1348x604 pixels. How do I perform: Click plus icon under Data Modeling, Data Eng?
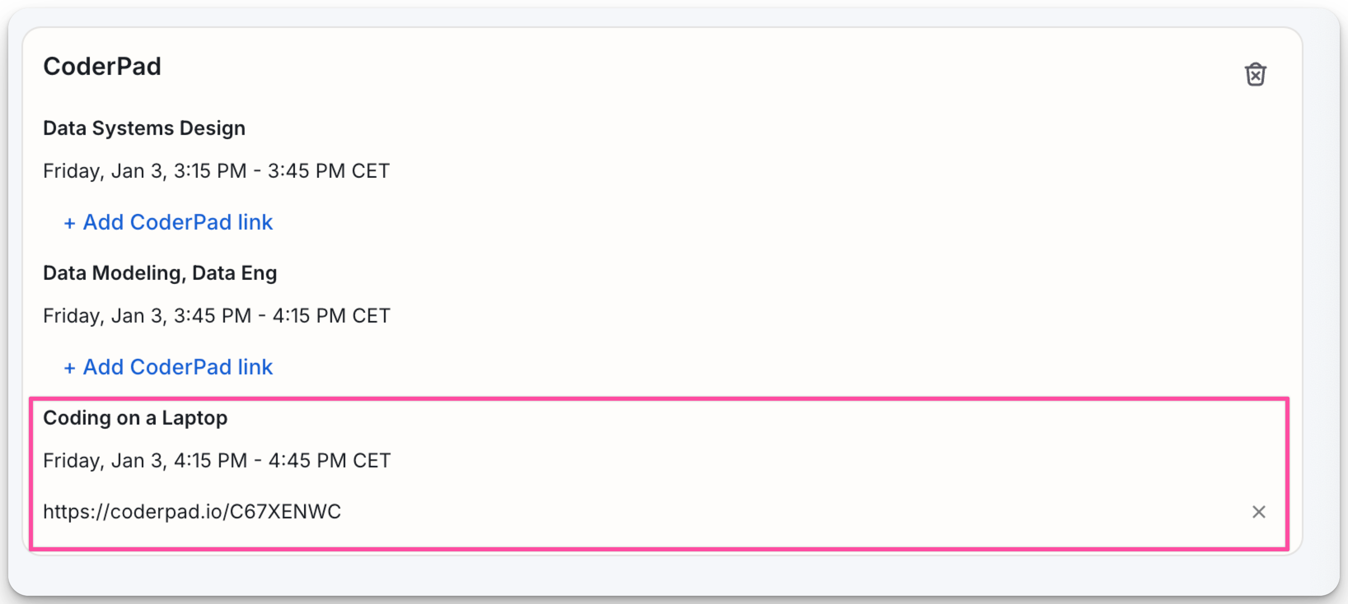pyautogui.click(x=70, y=368)
